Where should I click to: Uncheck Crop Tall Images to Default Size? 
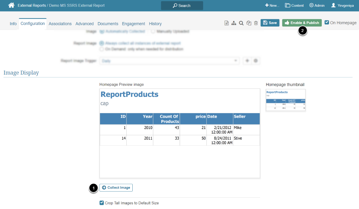point(102,203)
